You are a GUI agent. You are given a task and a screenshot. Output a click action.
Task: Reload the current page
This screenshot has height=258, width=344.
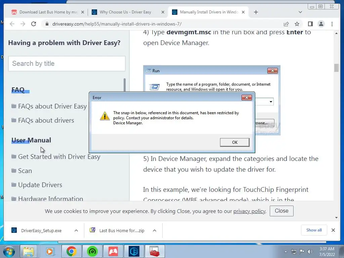(34, 24)
